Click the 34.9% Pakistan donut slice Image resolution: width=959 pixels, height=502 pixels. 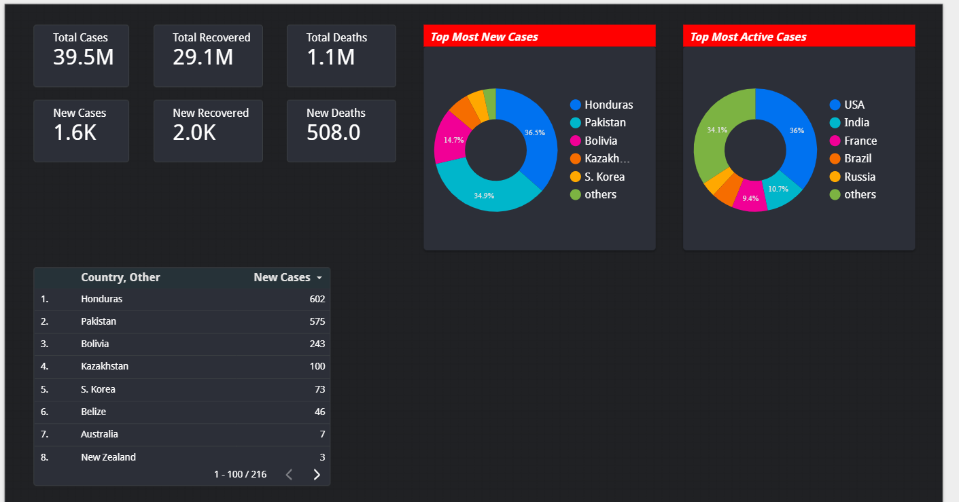click(484, 195)
